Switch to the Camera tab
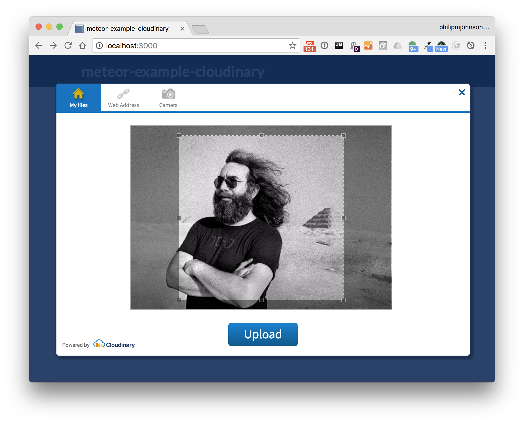The height and width of the screenshot is (424, 524). [168, 98]
